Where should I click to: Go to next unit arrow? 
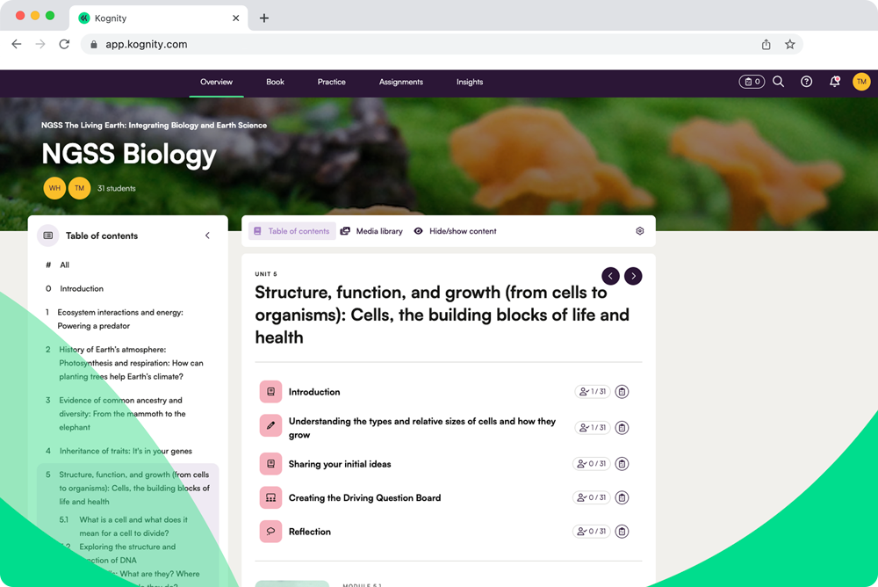point(633,276)
